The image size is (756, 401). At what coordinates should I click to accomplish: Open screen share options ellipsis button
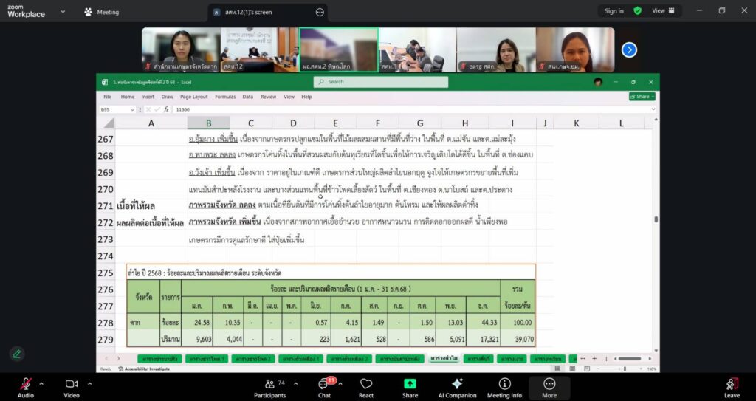(x=320, y=12)
